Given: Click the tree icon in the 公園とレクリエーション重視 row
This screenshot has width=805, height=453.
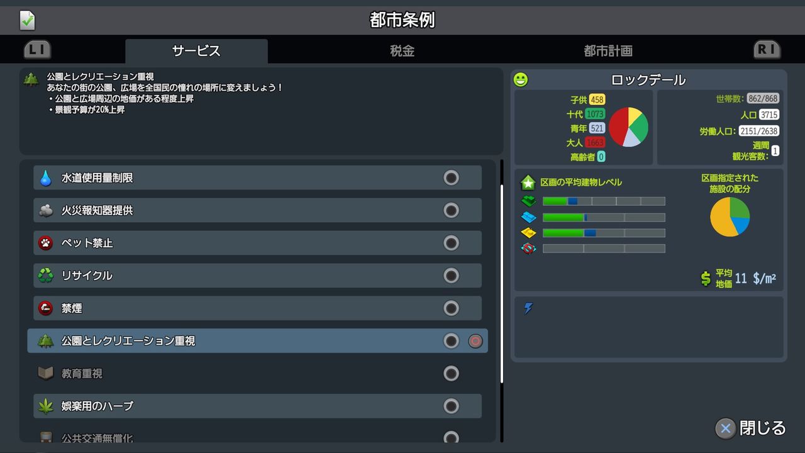Looking at the screenshot, I should (x=46, y=340).
